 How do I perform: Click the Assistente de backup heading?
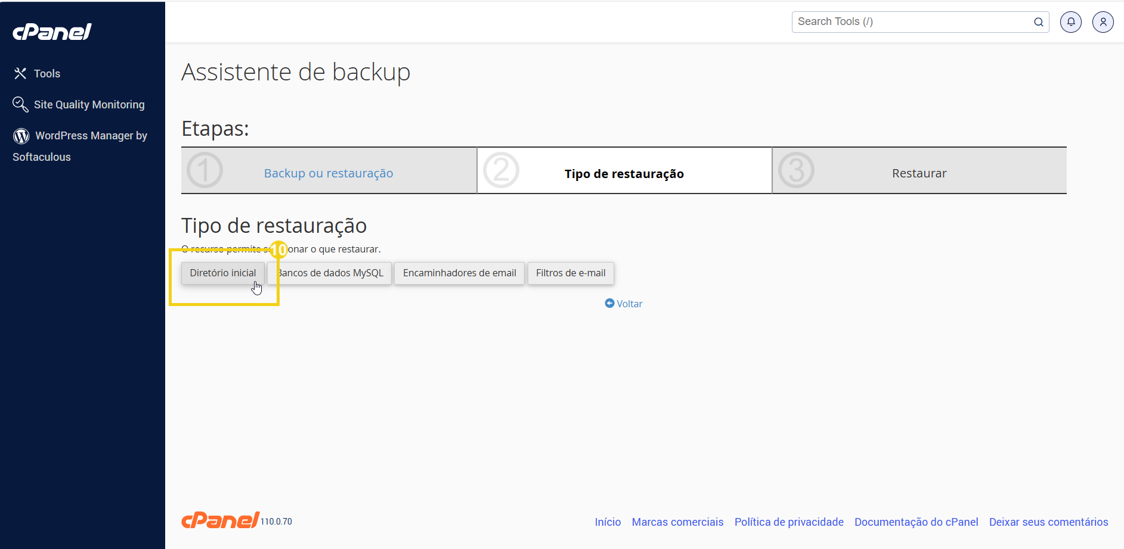296,72
